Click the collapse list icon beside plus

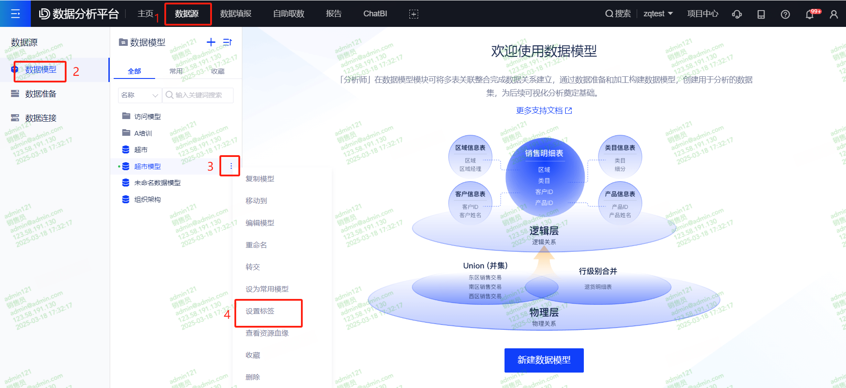pos(227,42)
